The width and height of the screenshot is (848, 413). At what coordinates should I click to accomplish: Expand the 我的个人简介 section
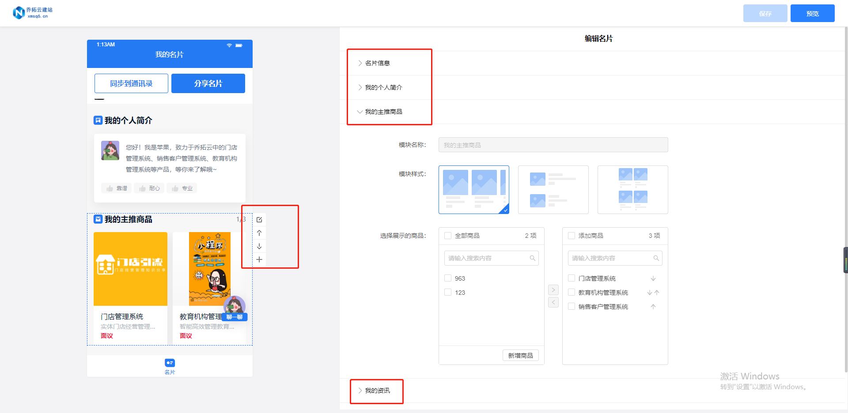click(593, 87)
